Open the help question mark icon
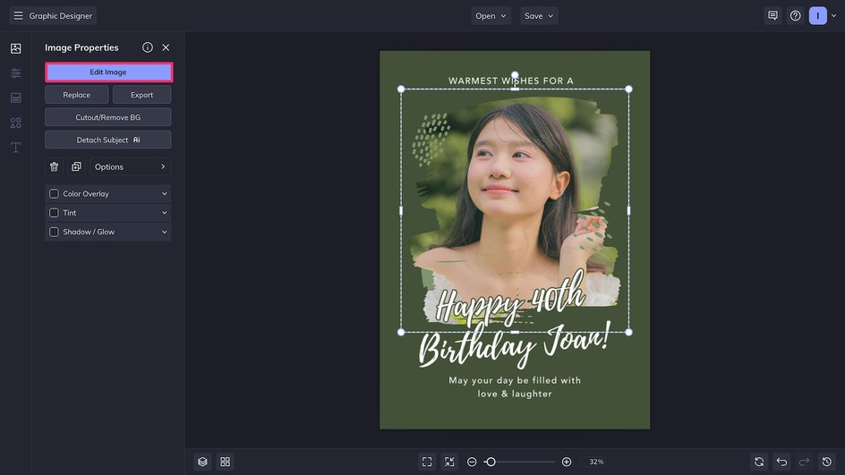Image resolution: width=845 pixels, height=475 pixels. (796, 15)
